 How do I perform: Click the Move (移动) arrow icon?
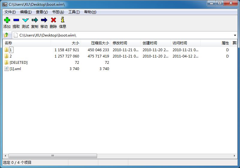[44, 20]
